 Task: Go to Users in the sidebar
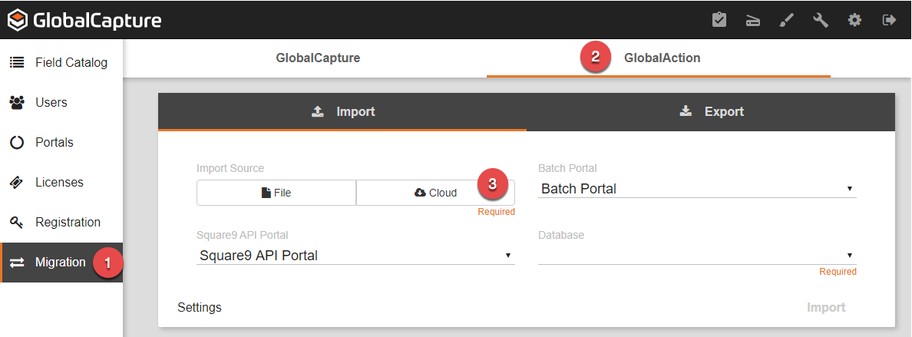pos(51,102)
